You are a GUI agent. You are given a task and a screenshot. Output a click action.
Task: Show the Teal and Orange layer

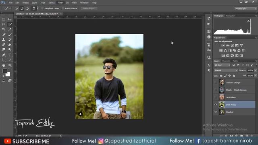coord(216,82)
